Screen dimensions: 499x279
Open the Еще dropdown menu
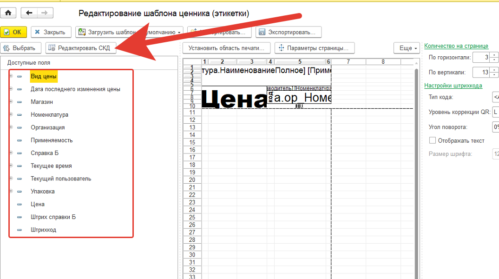pyautogui.click(x=408, y=48)
